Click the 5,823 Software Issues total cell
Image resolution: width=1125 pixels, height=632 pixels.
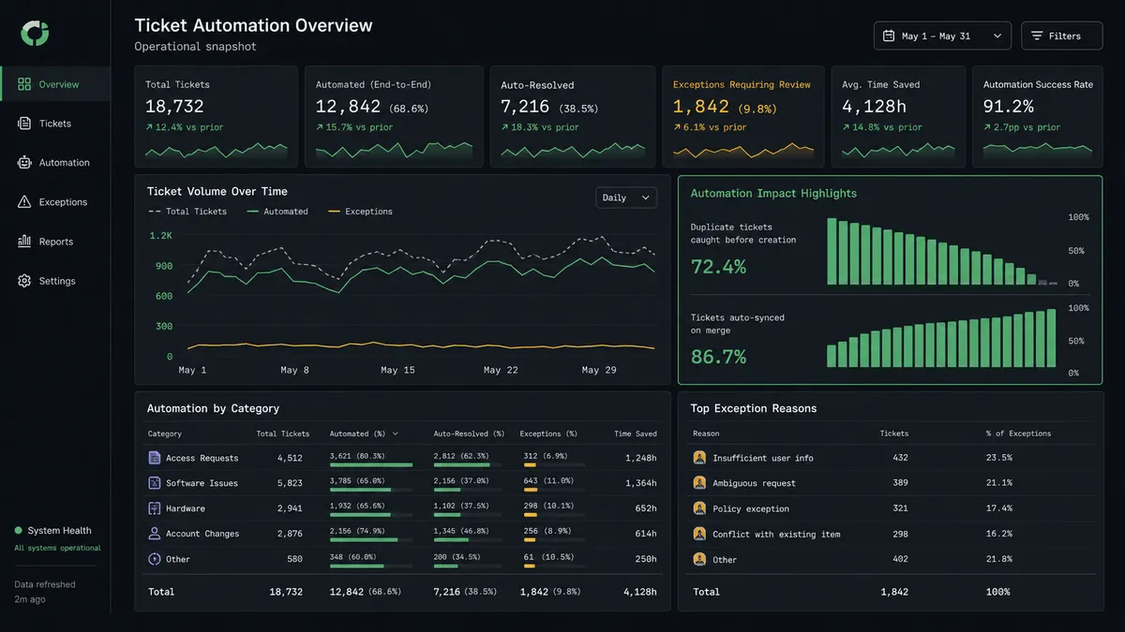point(290,483)
